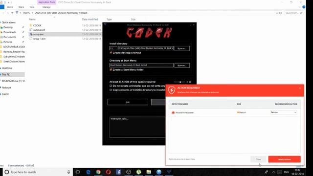Click the blue File tab in Explorer
This screenshot has width=313, height=176.
(x=2, y=7)
